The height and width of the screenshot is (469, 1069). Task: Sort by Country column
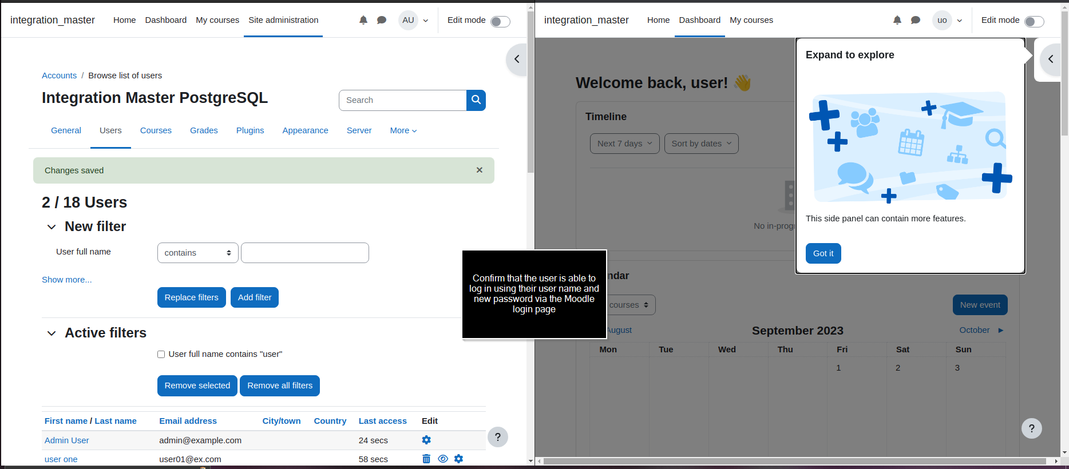click(330, 421)
